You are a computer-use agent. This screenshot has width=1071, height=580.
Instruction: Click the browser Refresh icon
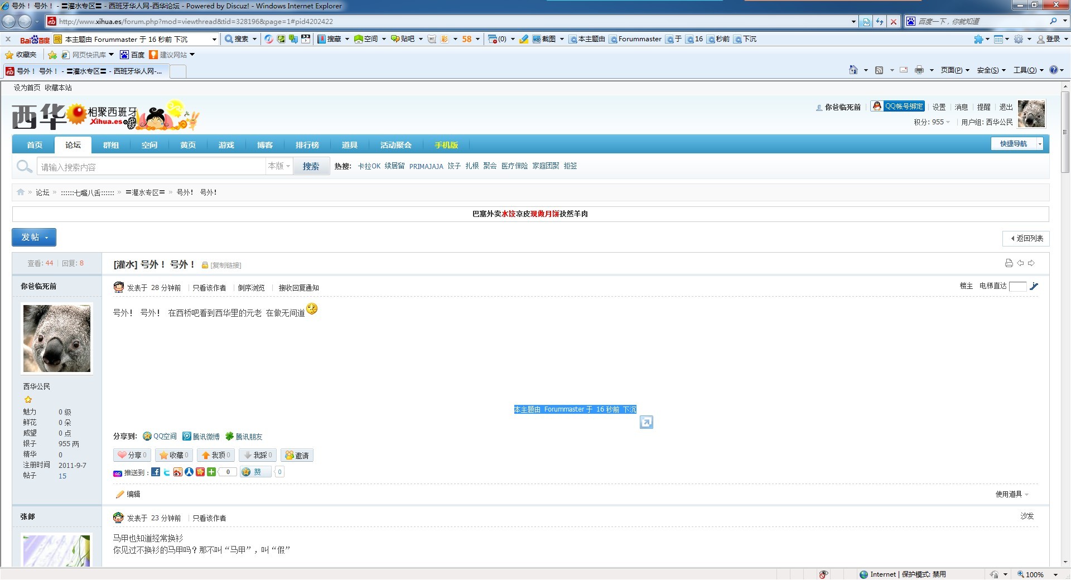pyautogui.click(x=880, y=22)
